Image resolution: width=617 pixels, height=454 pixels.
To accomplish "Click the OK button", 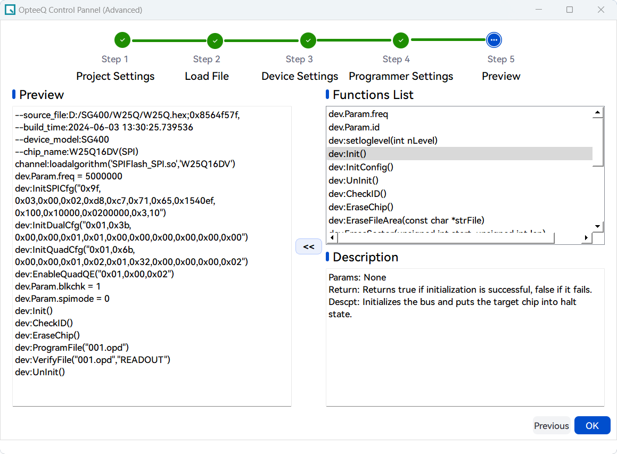I will 592,425.
